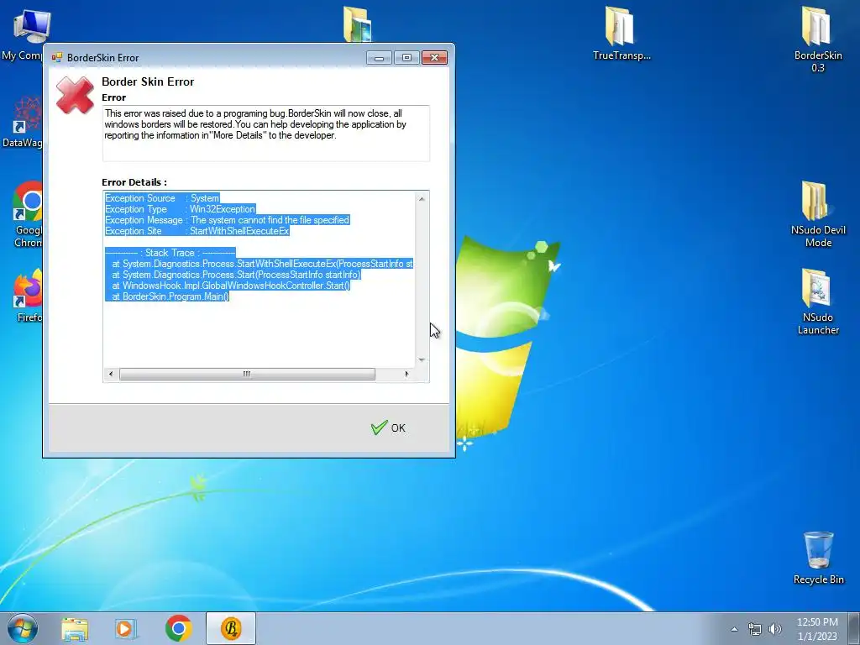Click the red X error icon
This screenshot has height=645, width=860.
[75, 95]
